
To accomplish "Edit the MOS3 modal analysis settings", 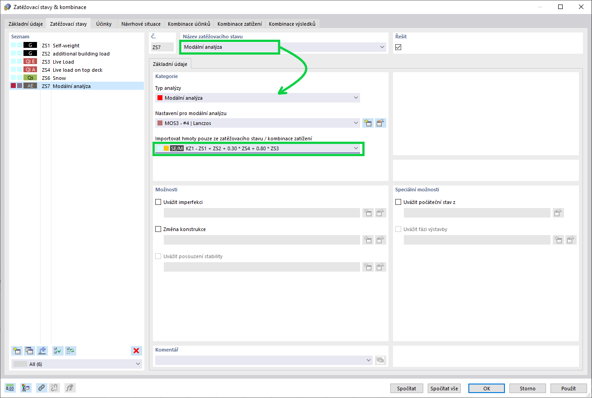I will pyautogui.click(x=381, y=123).
